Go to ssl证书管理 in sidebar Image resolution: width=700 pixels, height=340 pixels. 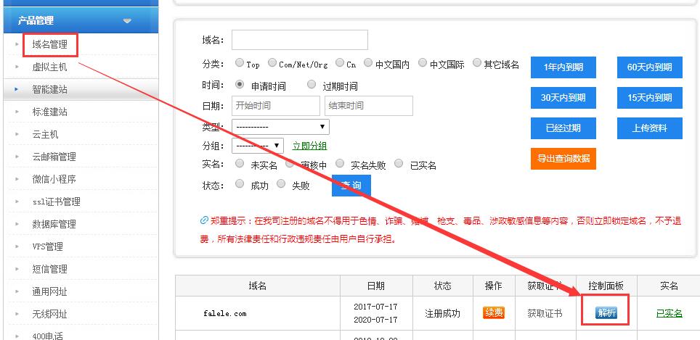pos(56,202)
